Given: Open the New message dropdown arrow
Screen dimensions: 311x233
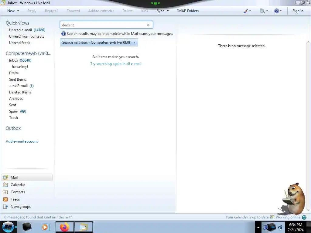Looking at the screenshot, I should pyautogui.click(x=18, y=11).
